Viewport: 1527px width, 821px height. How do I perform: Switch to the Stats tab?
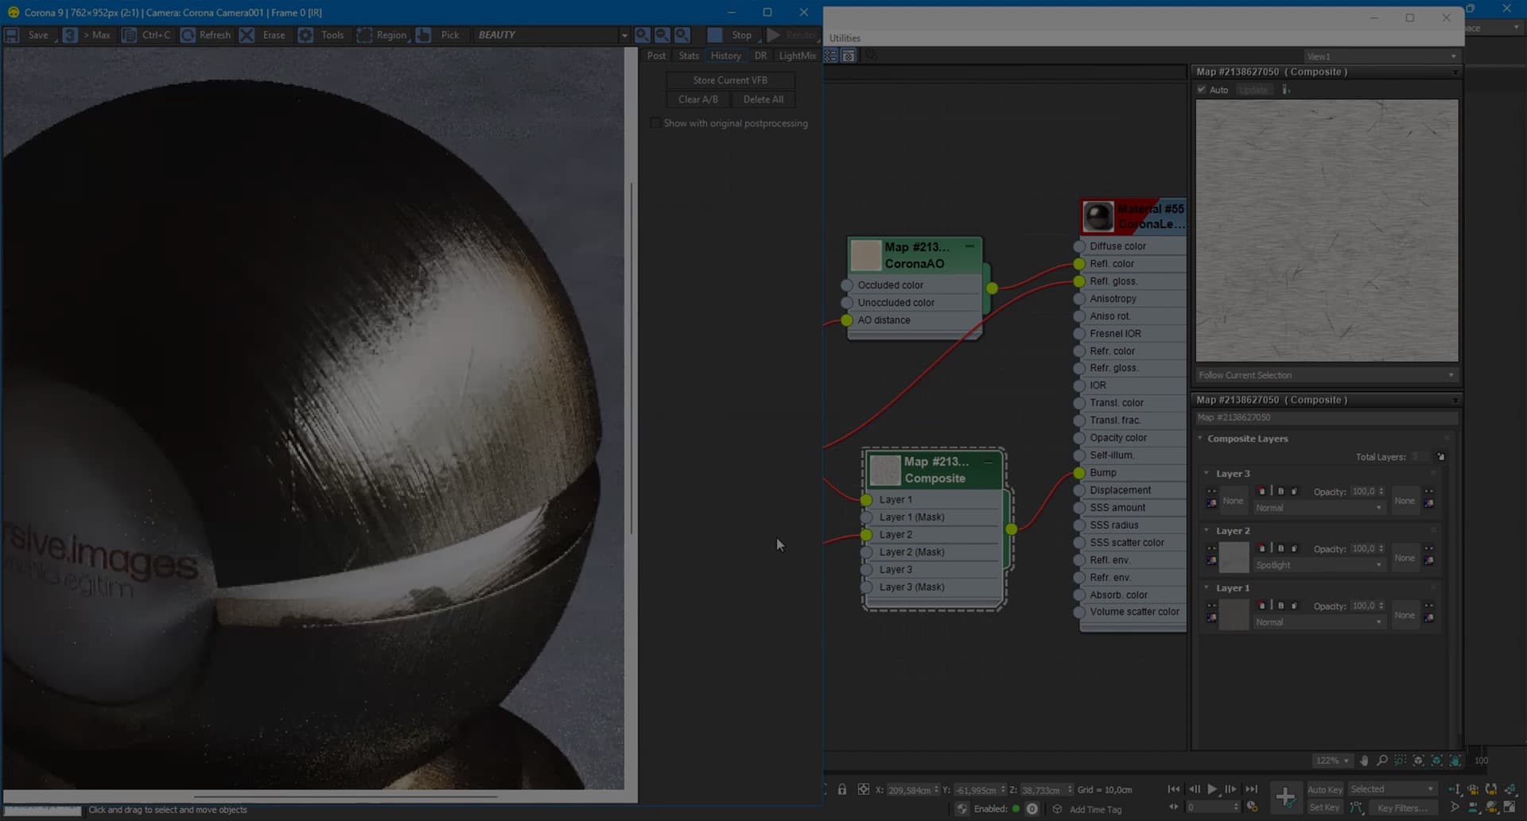[x=689, y=56]
